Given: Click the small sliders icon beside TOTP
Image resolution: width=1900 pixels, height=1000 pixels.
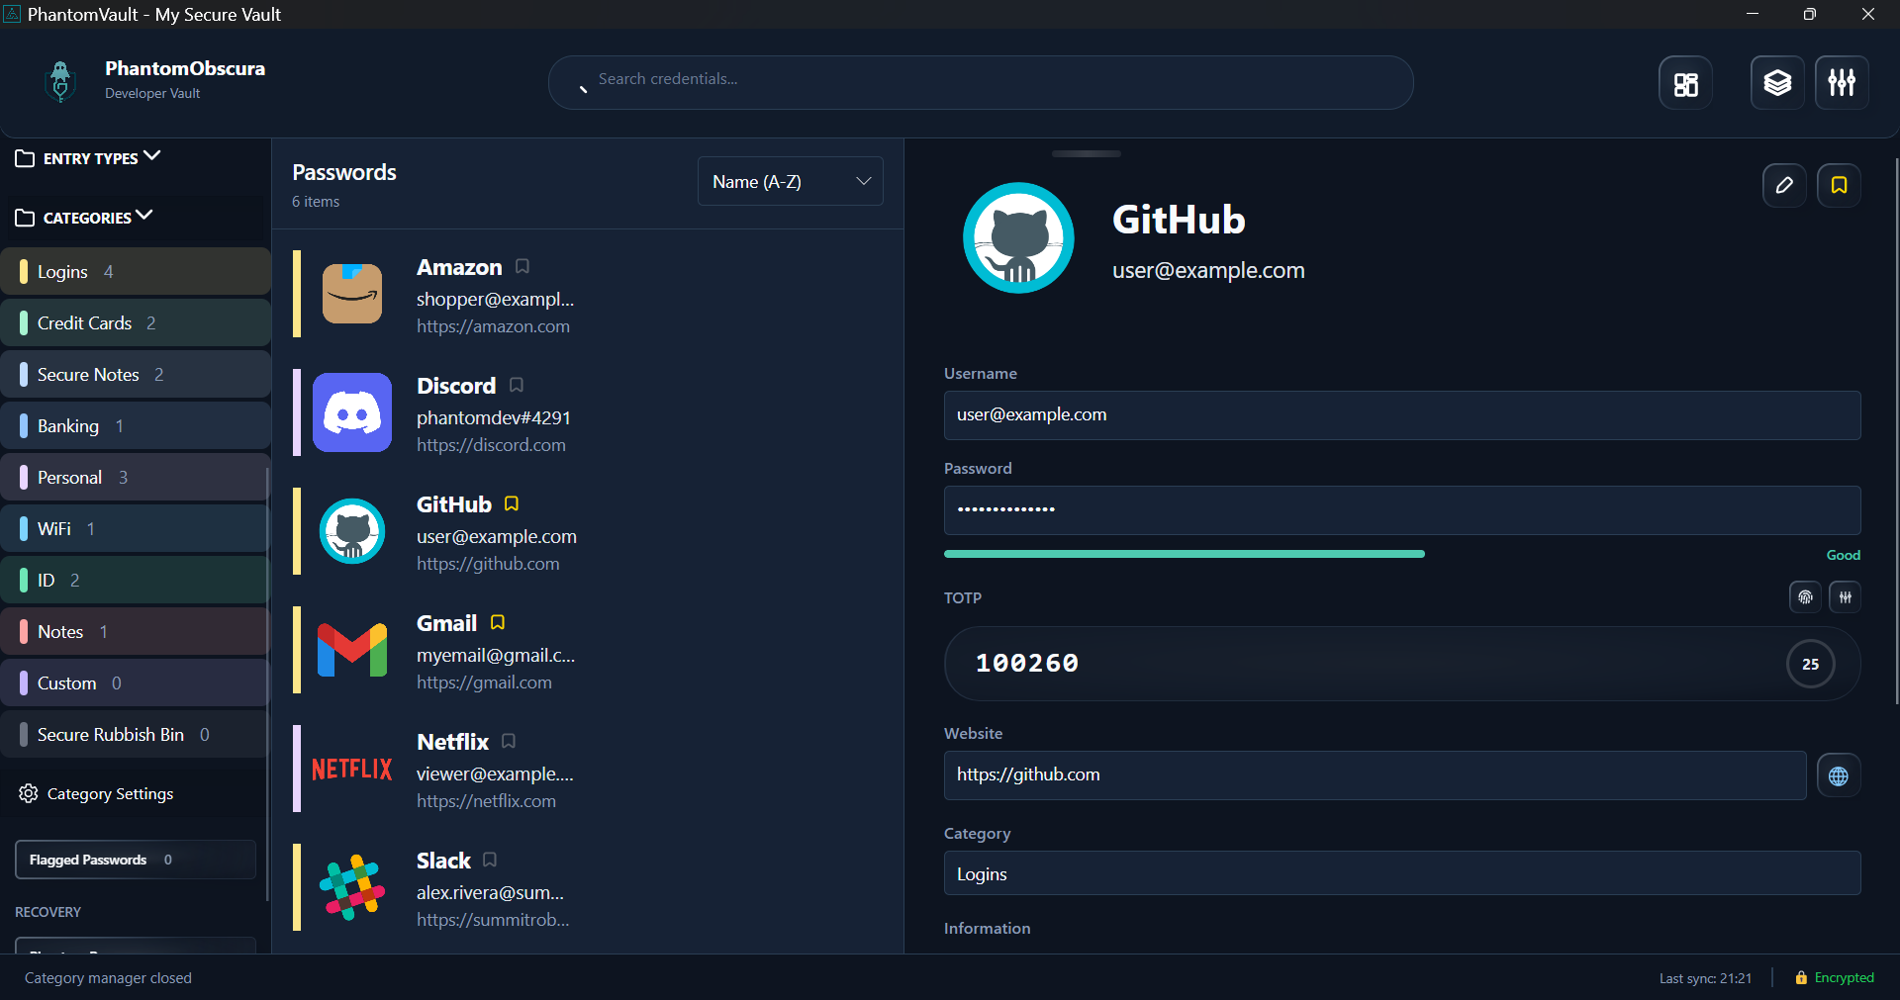Looking at the screenshot, I should click(1845, 597).
